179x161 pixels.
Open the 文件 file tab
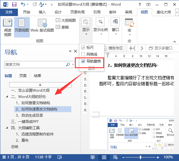tap(9, 12)
